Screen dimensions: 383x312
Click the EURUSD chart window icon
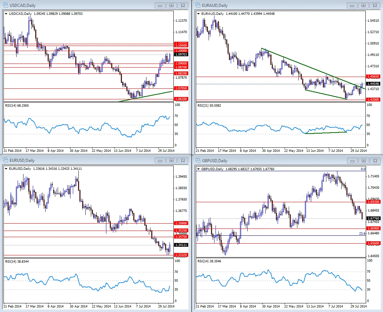pyautogui.click(x=6, y=160)
